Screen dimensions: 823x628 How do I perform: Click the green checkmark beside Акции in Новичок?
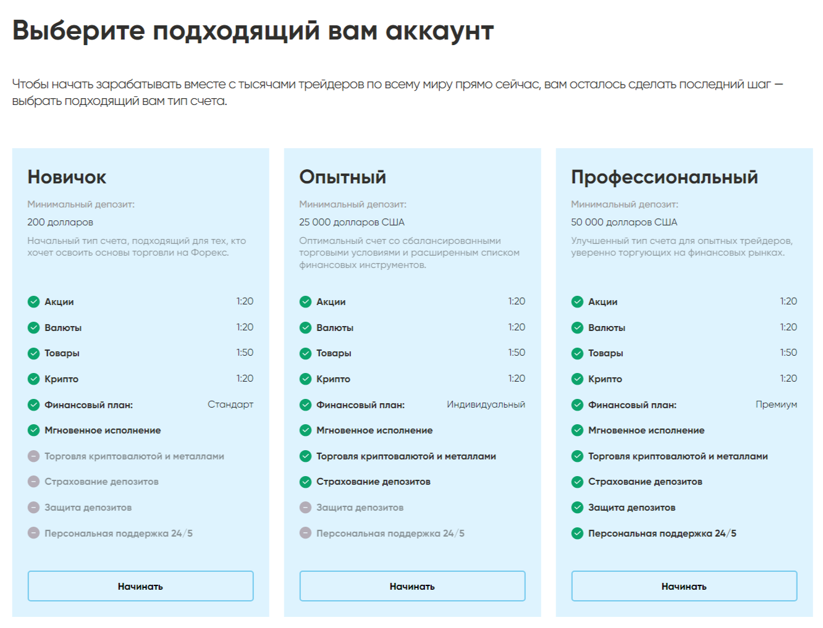[x=33, y=301]
